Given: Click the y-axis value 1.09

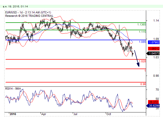Looking at the screenshot, I should pos(156,39).
